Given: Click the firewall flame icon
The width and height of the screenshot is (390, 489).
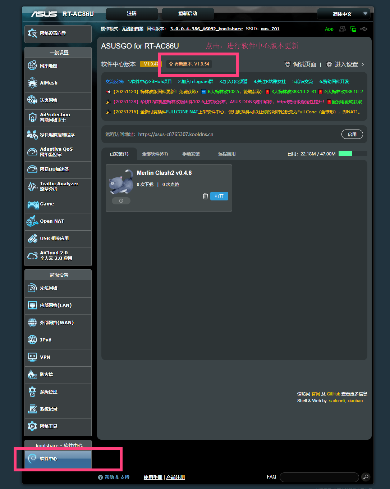Looking at the screenshot, I should pyautogui.click(x=32, y=375).
